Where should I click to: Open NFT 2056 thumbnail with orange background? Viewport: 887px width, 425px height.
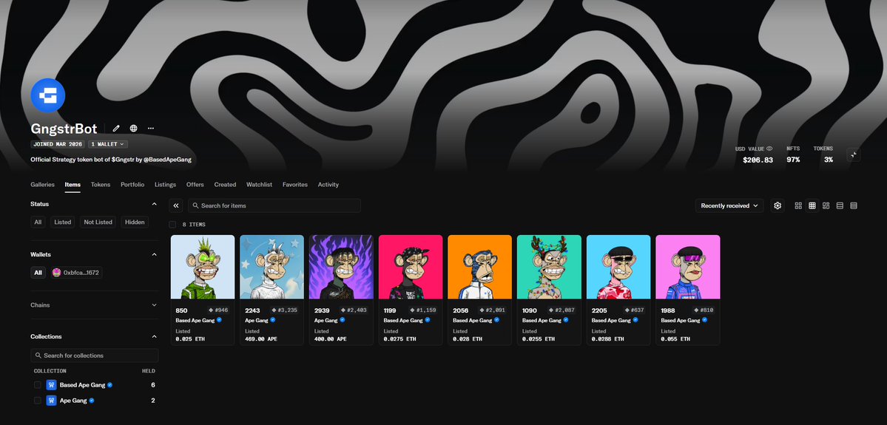pos(479,267)
